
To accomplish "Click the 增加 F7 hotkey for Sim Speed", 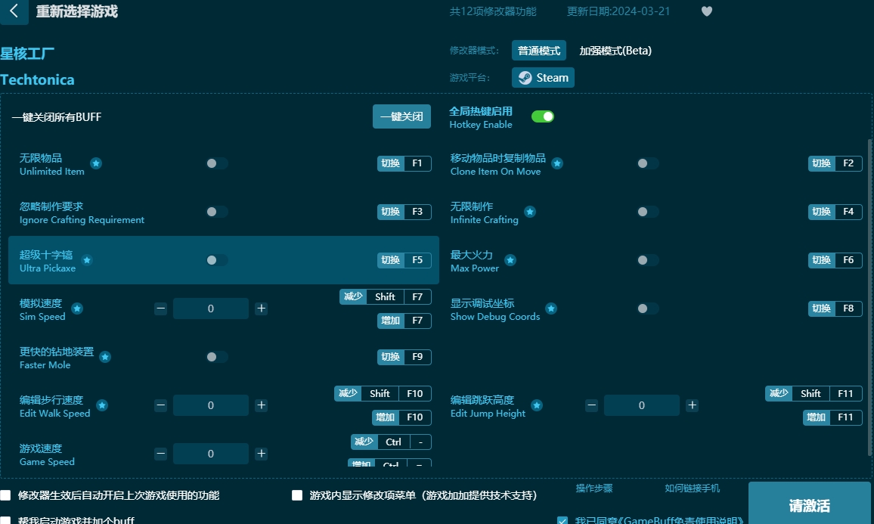I will pyautogui.click(x=404, y=321).
